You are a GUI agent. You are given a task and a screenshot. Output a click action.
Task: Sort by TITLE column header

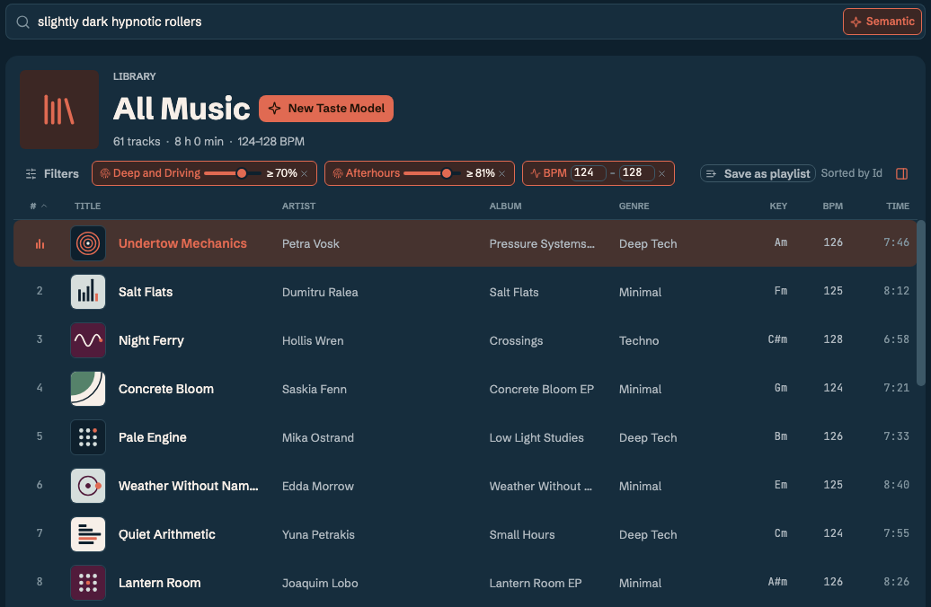(x=87, y=206)
